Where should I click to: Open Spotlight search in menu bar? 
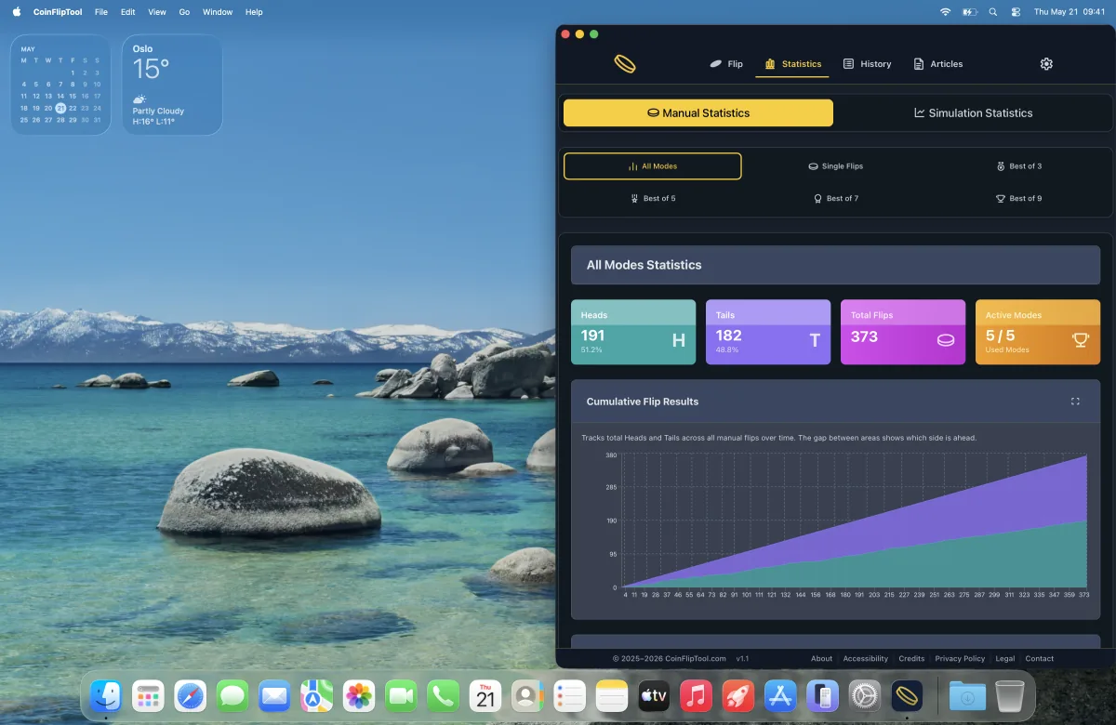(x=993, y=12)
